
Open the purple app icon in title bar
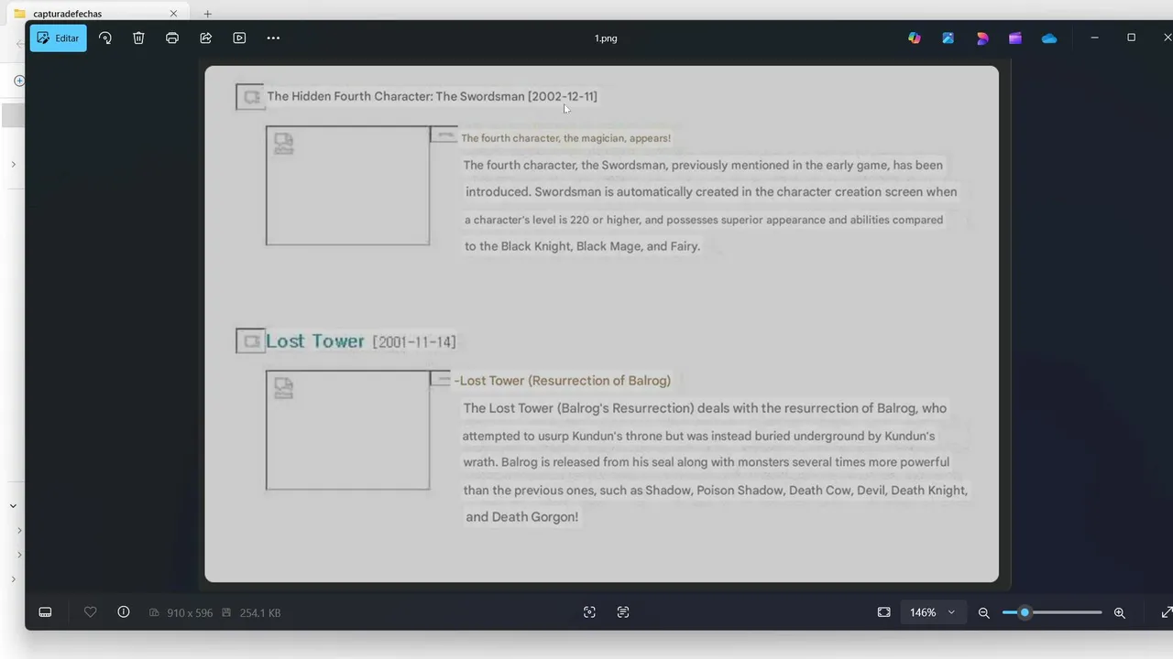click(1015, 38)
